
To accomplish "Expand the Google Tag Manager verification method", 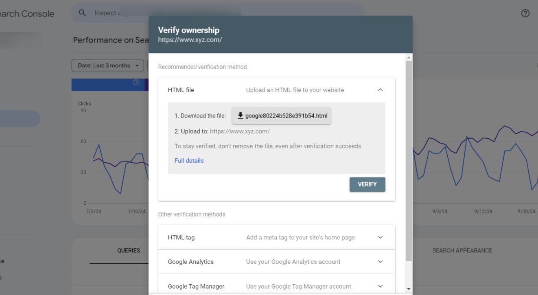I will pos(380,286).
